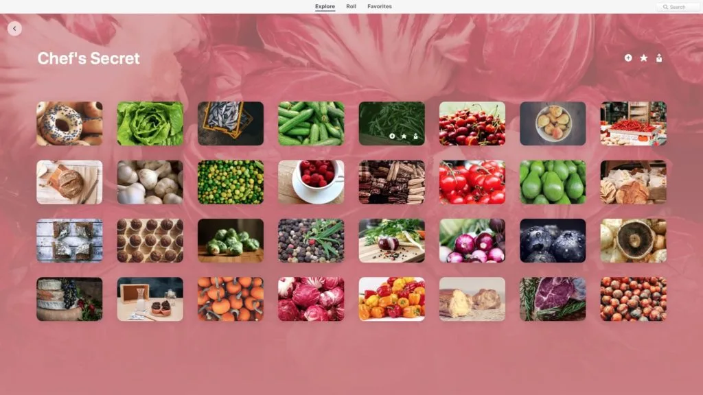Focus the Search field
The image size is (703, 395).
click(x=678, y=7)
